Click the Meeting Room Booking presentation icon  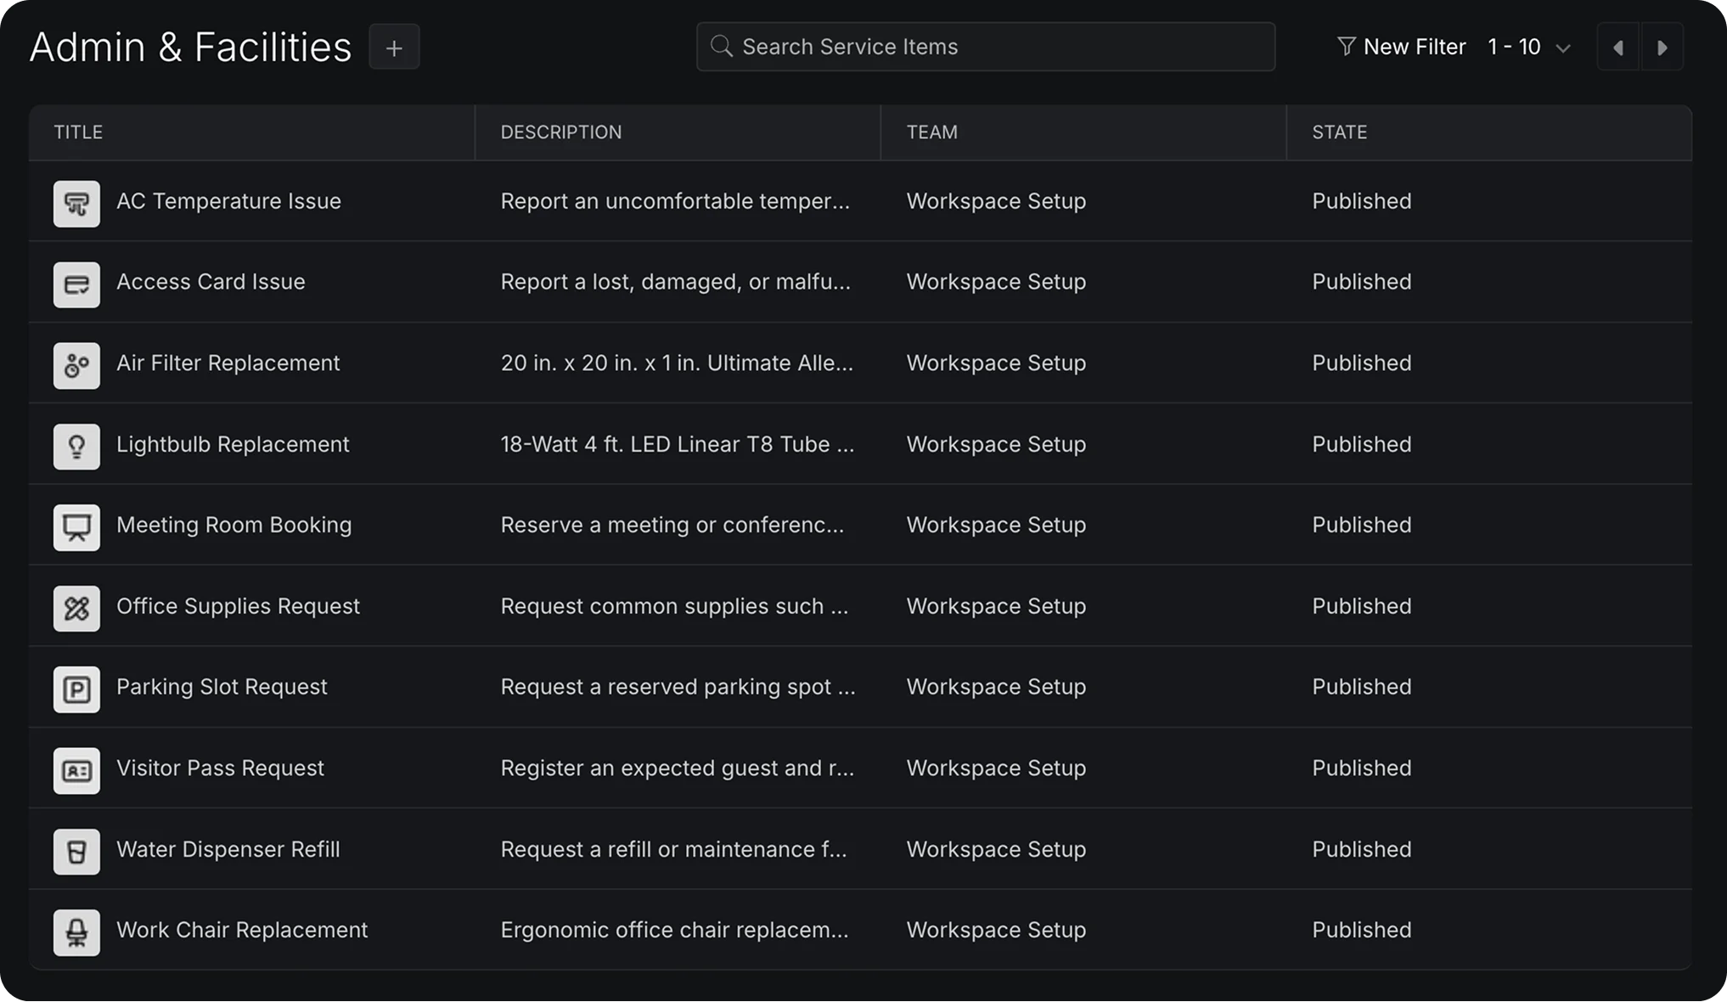tap(76, 528)
